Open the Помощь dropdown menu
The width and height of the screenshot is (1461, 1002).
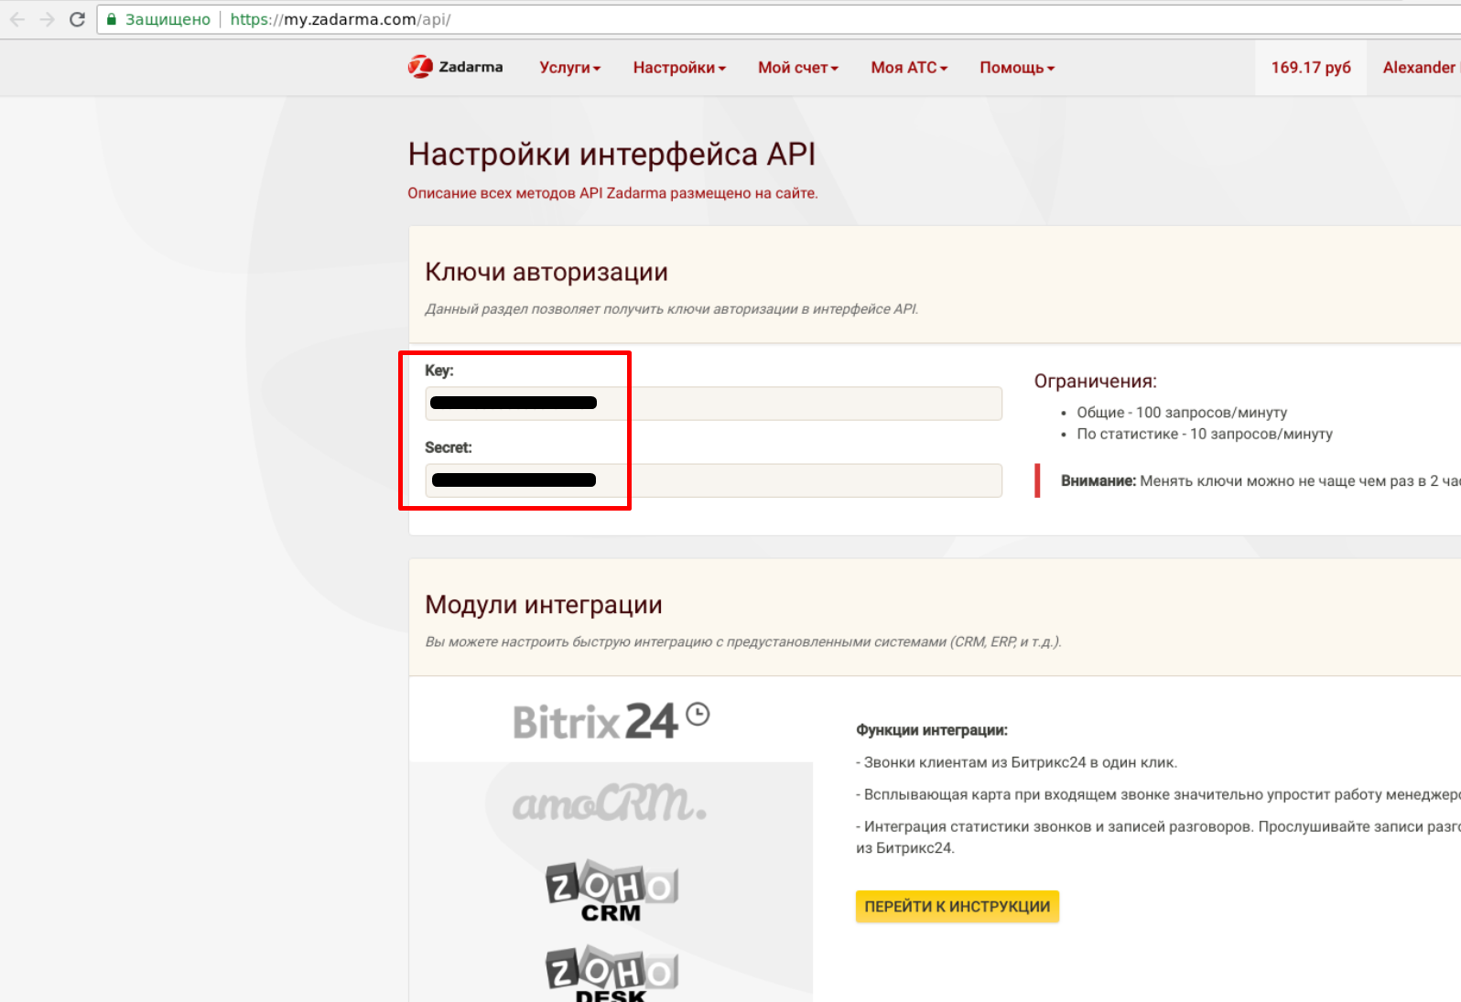coord(1017,68)
